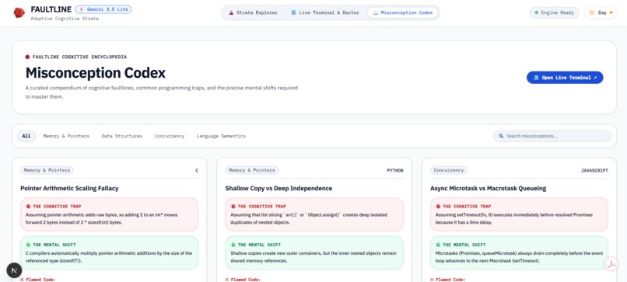This screenshot has width=627, height=282.
Task: Click Mental Shift heading in Async Microtask card
Action: (464, 245)
